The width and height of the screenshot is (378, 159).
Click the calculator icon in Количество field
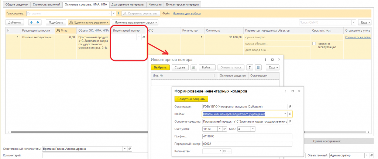coord(224,151)
